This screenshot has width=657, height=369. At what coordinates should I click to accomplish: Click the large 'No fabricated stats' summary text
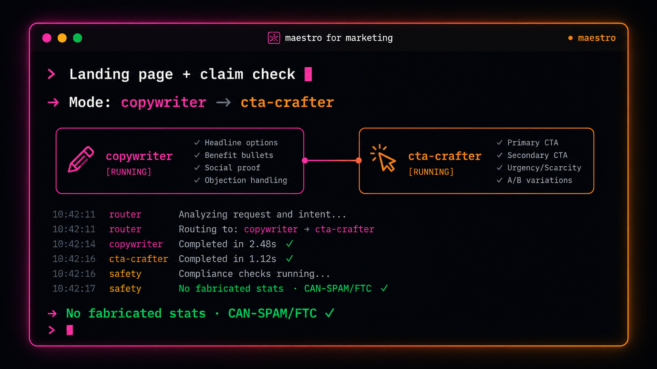(136, 313)
